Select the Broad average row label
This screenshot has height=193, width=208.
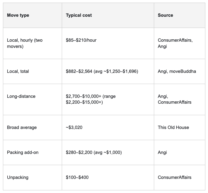tap(22, 127)
